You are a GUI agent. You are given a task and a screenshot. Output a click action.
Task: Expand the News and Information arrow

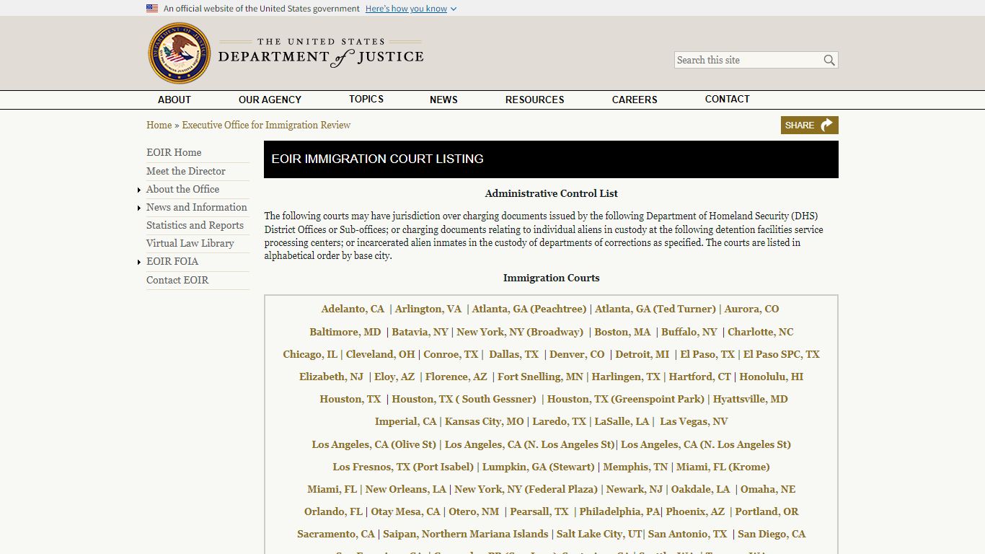coord(139,208)
